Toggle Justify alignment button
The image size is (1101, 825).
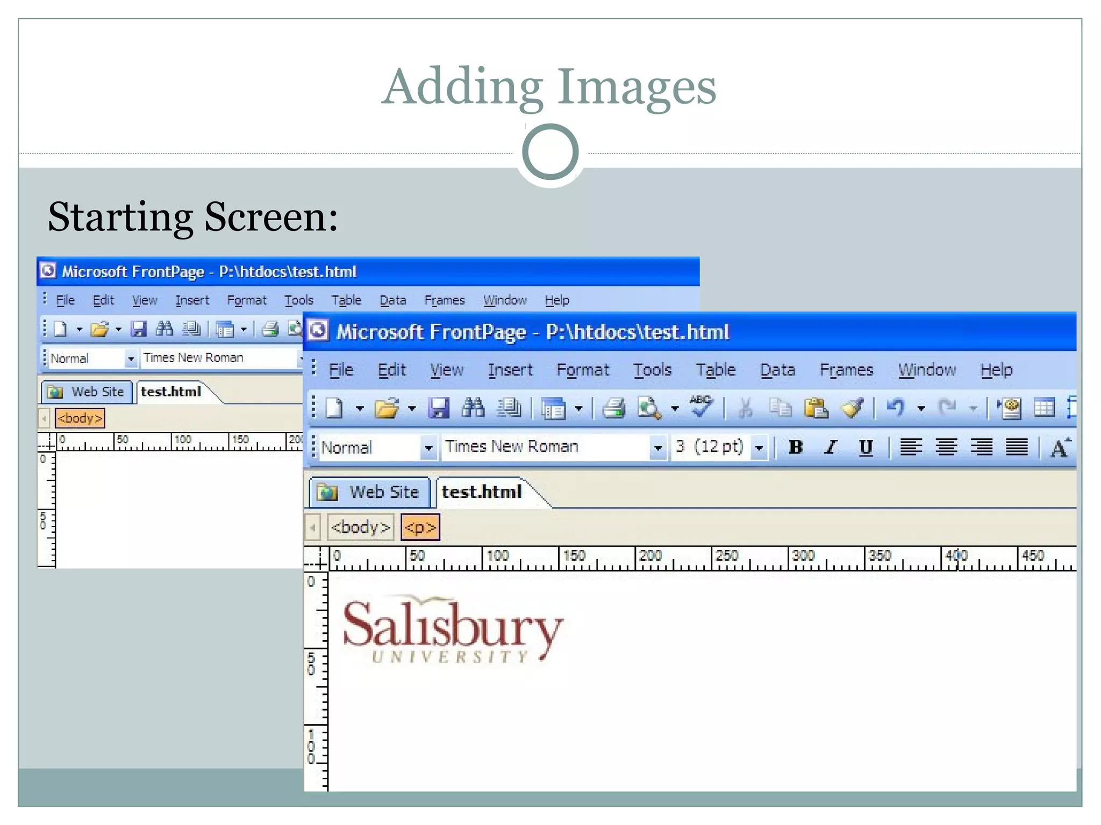click(1017, 447)
